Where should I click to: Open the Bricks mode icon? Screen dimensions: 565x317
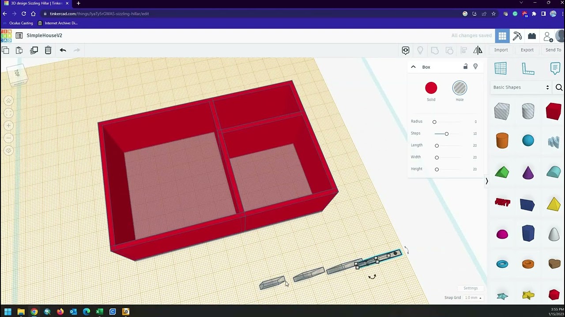coord(532,36)
